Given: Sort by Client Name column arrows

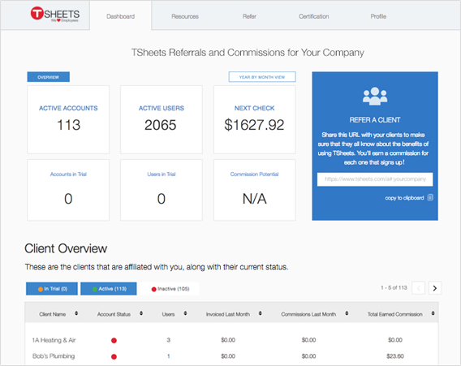Looking at the screenshot, I should pos(76,313).
